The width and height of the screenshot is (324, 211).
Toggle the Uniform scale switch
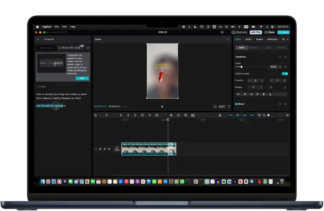click(x=285, y=73)
